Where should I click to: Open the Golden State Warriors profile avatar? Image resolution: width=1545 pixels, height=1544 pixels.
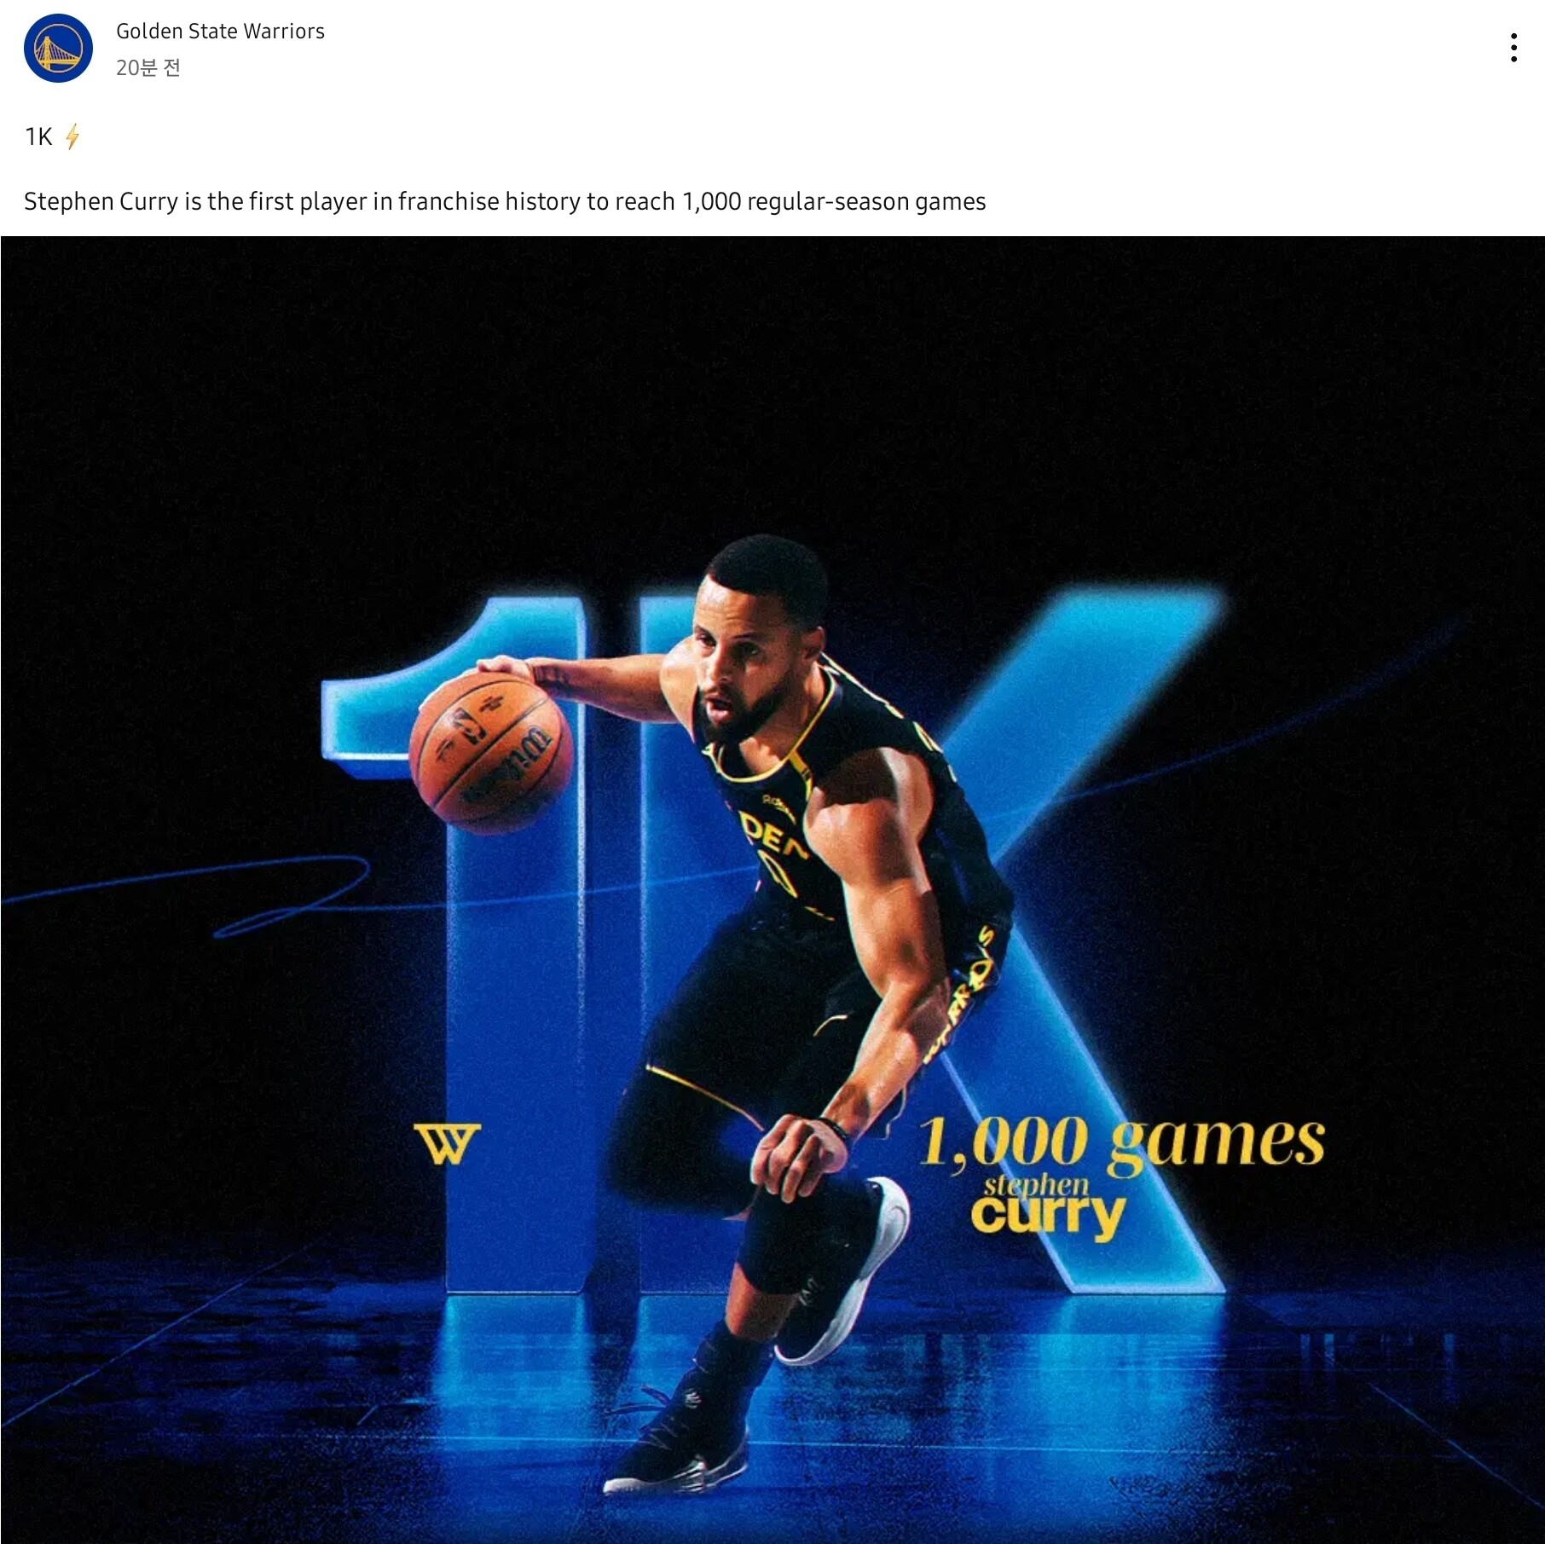pos(58,49)
